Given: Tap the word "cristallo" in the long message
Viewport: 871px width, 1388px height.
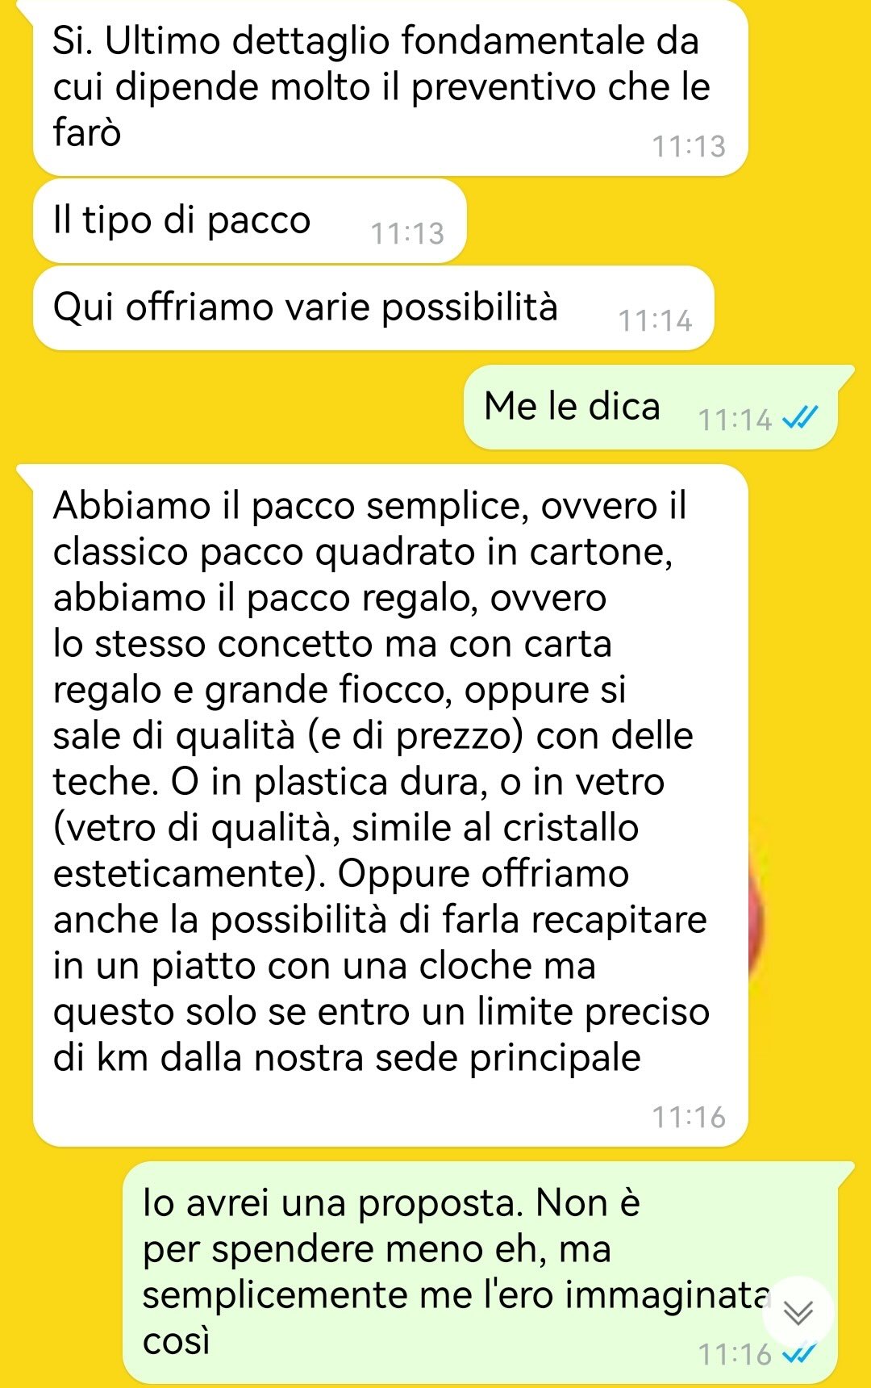Looking at the screenshot, I should (570, 827).
